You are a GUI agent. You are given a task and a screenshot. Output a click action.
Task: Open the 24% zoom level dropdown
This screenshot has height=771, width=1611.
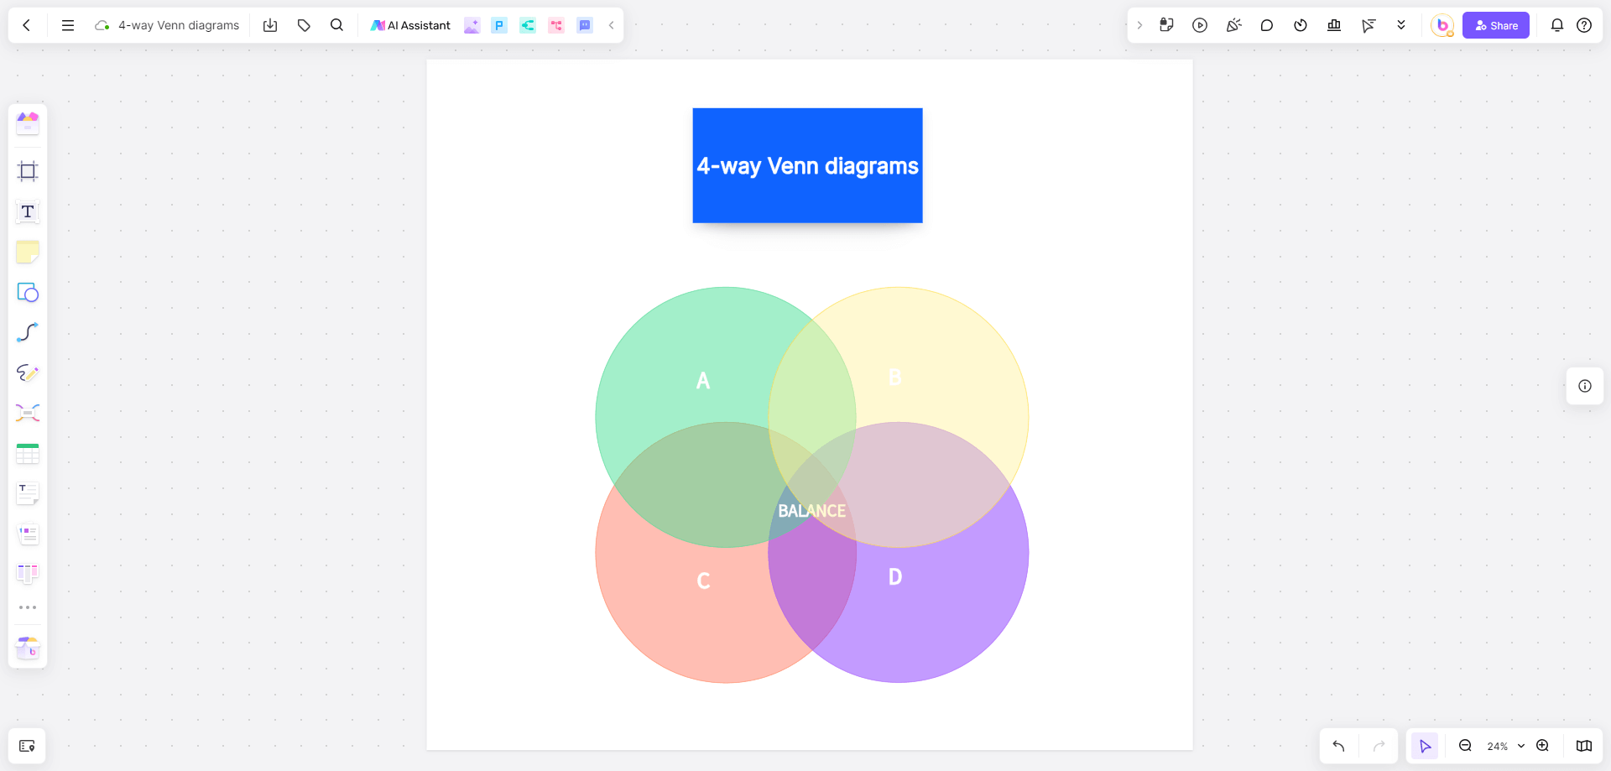click(1505, 746)
